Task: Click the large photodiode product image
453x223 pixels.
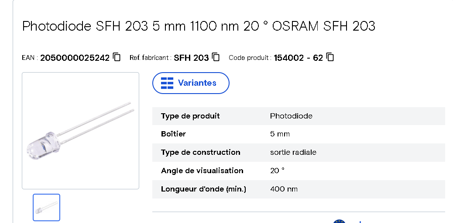Action: [80, 130]
